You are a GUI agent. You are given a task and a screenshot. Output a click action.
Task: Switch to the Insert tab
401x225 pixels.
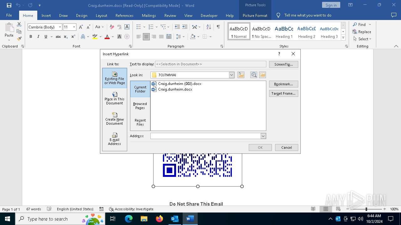tap(46, 15)
